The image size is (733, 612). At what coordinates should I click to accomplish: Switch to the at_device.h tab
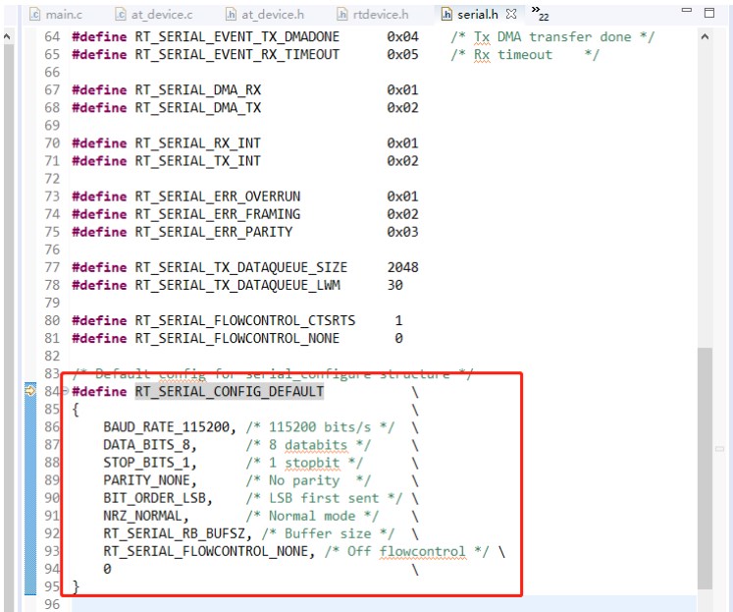click(265, 15)
